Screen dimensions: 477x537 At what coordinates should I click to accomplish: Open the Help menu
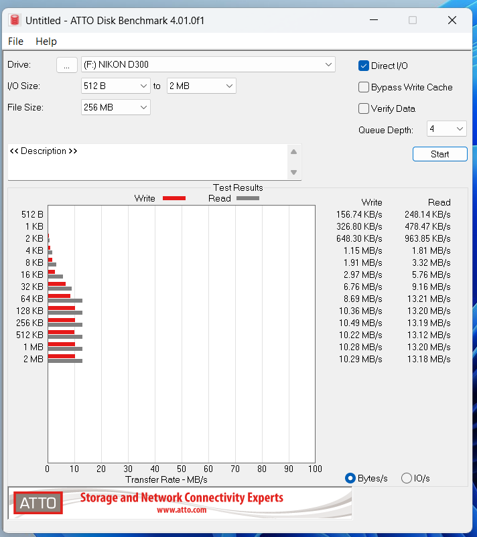tap(46, 42)
